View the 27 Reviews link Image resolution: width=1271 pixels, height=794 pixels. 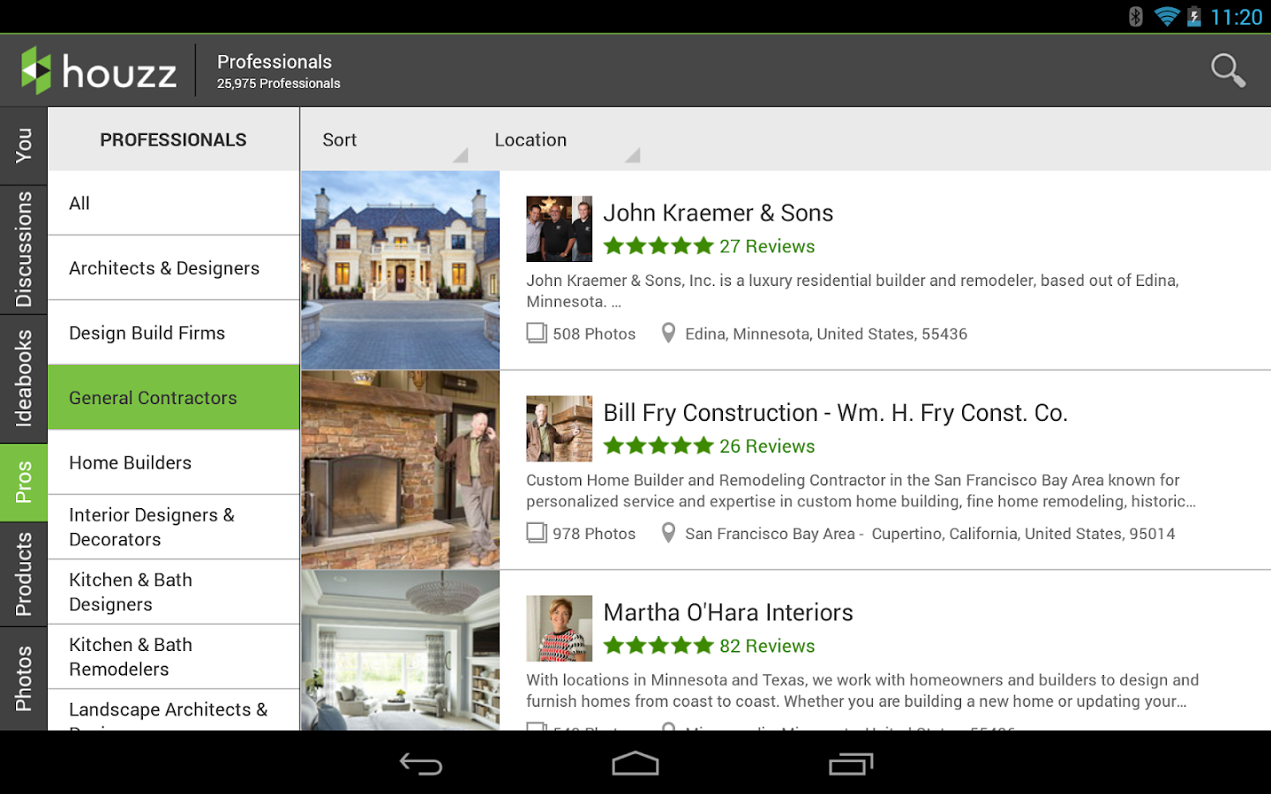point(767,246)
